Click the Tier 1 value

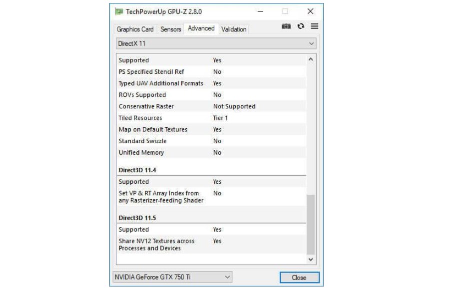tap(220, 118)
